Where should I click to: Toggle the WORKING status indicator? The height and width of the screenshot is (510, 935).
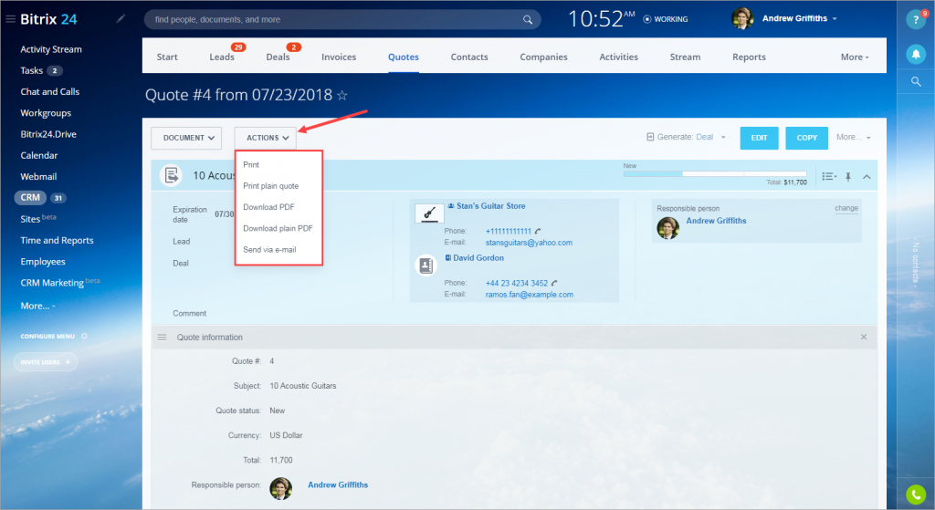(666, 19)
